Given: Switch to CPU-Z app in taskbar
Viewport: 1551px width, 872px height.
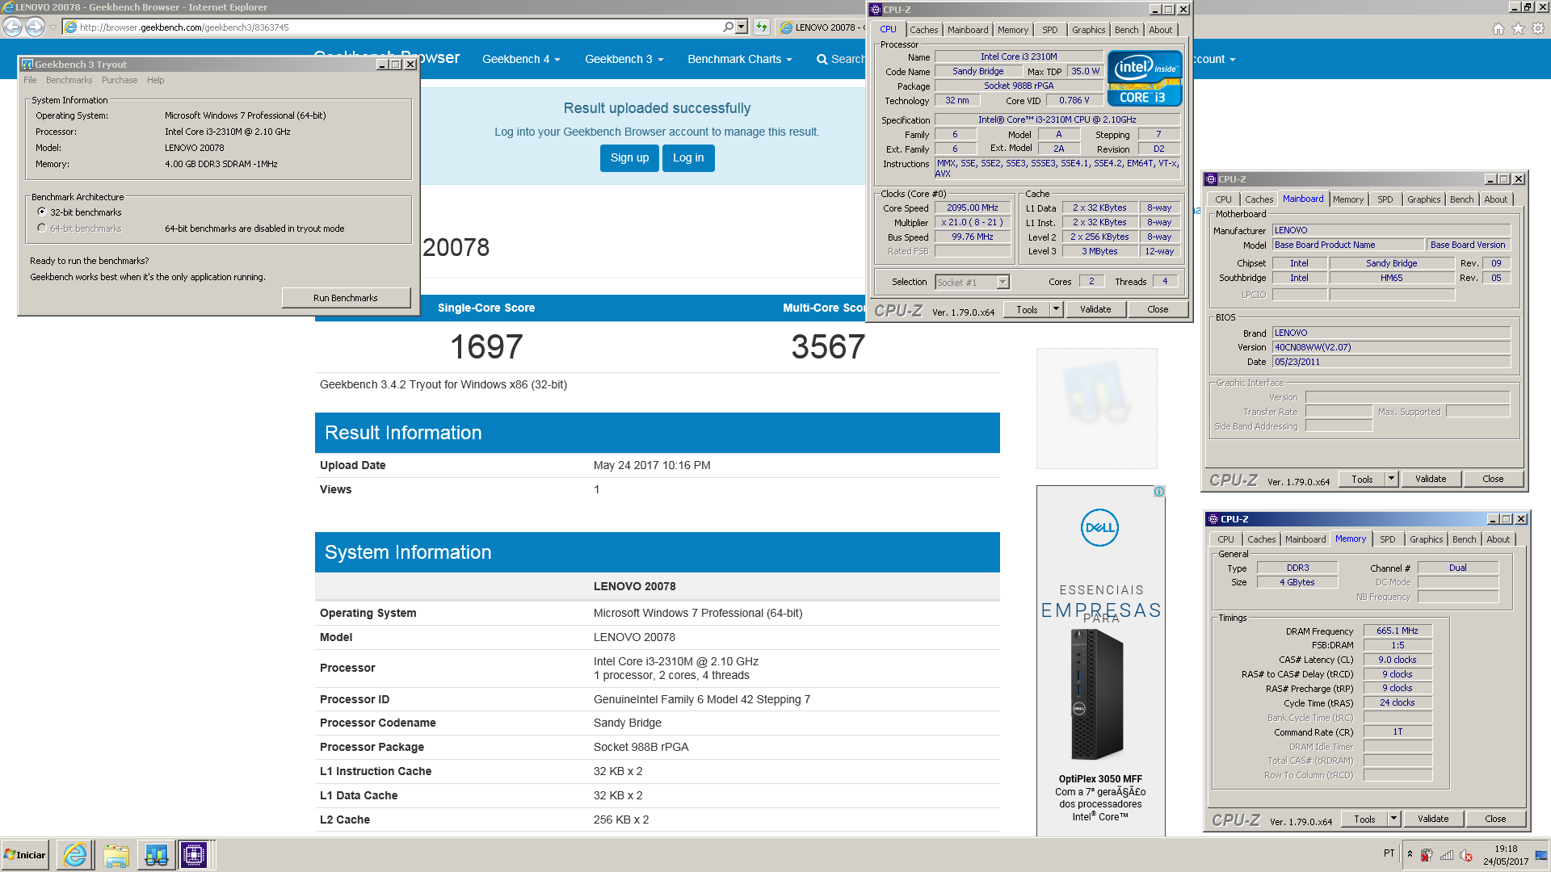Looking at the screenshot, I should (194, 854).
